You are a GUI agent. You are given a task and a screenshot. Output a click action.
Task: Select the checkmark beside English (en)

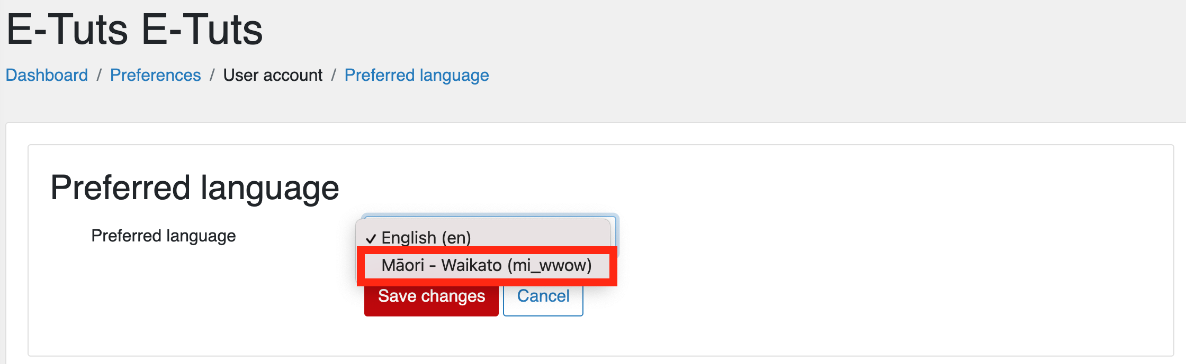(x=371, y=239)
